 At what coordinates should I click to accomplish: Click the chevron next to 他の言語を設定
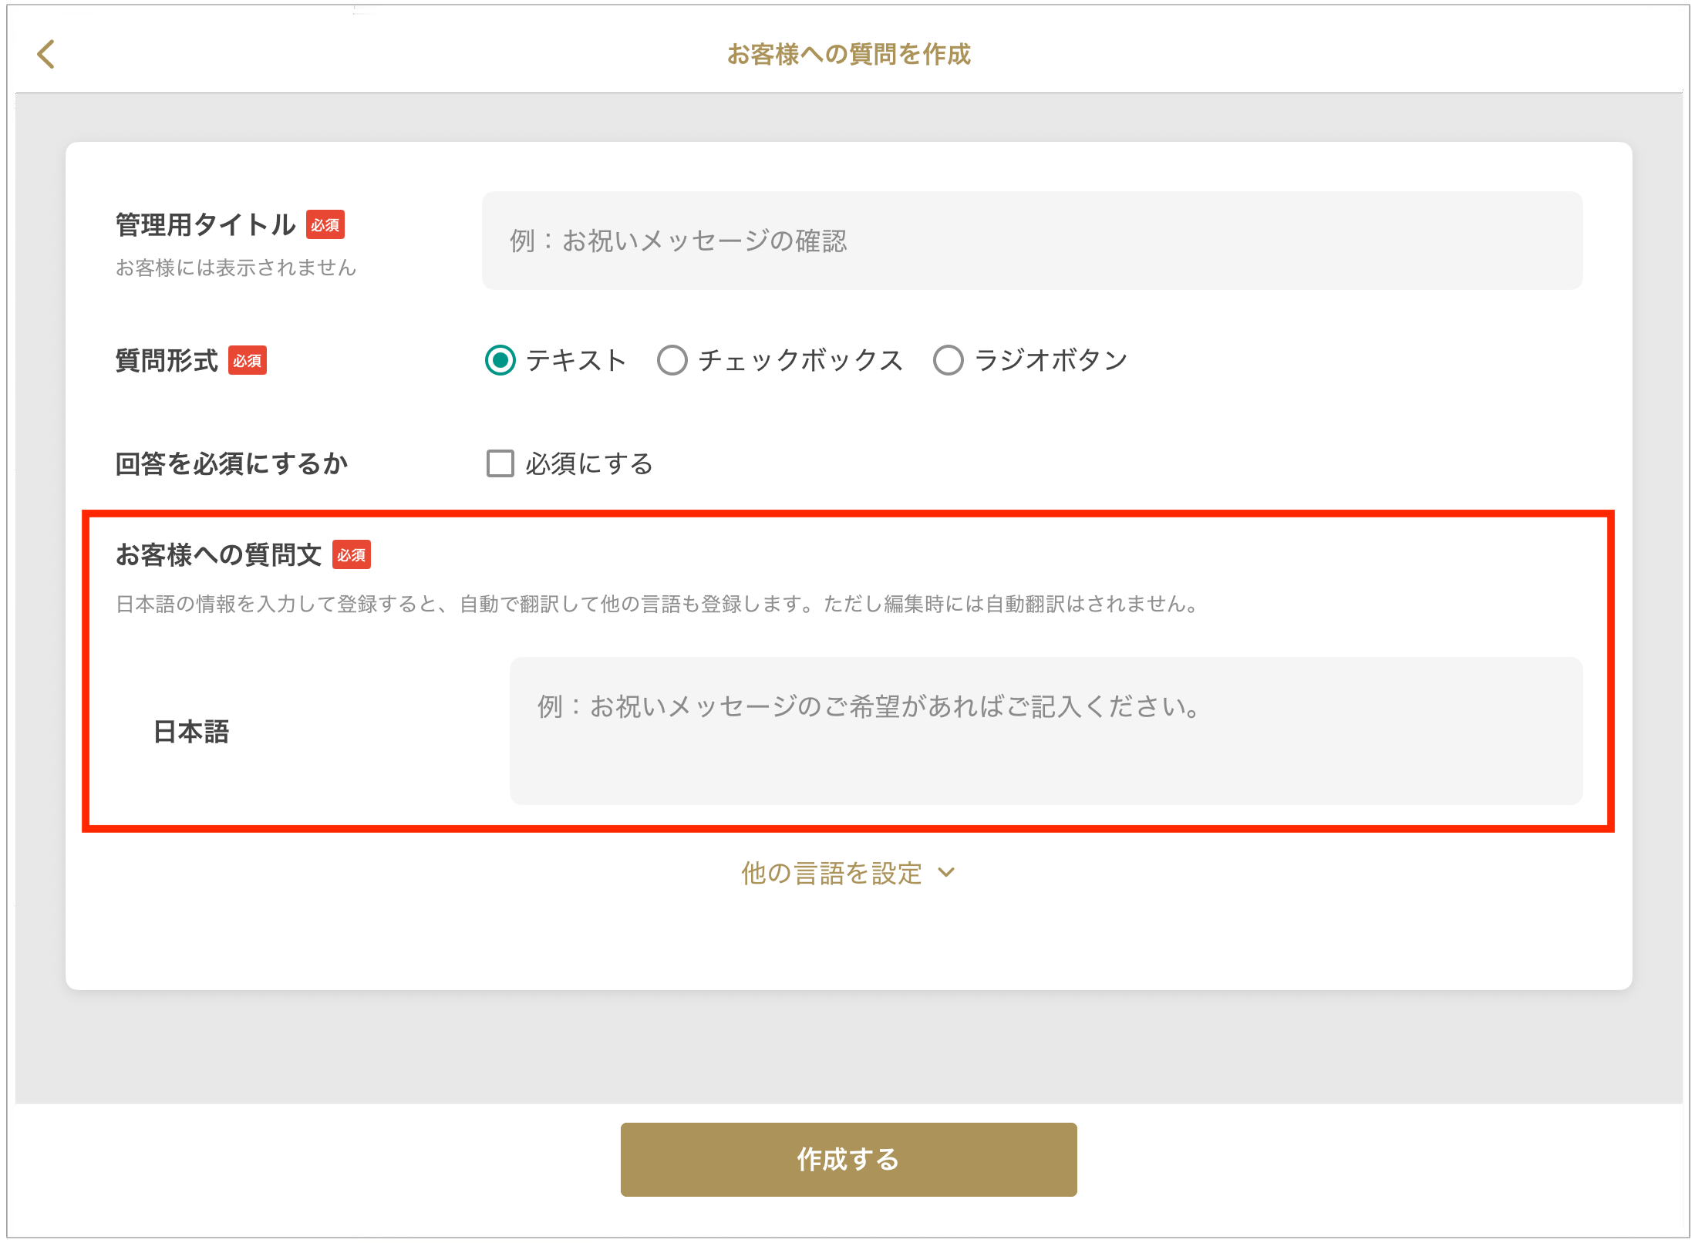(947, 873)
